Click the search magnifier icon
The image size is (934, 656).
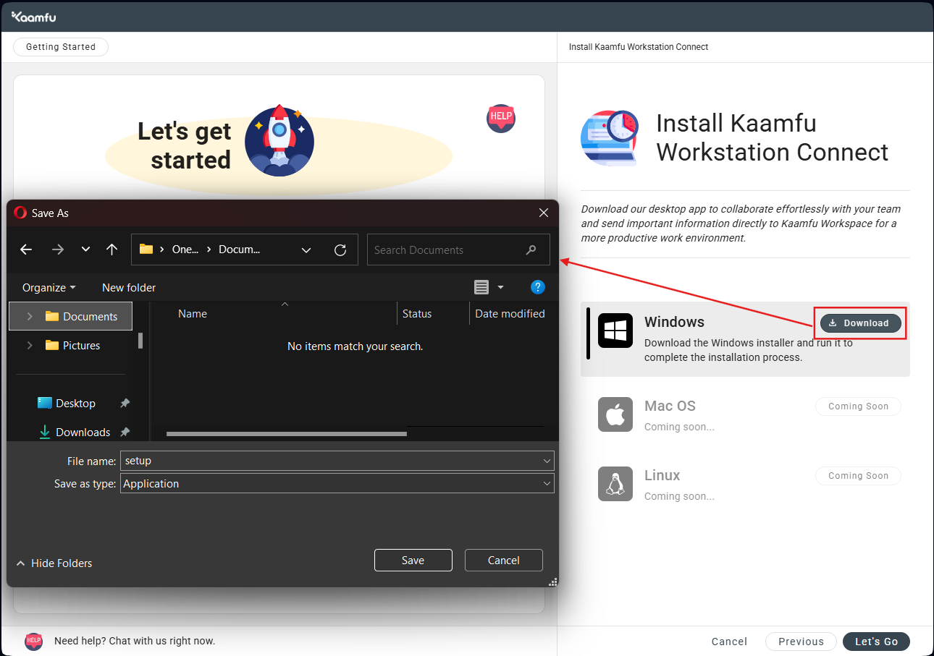coord(531,250)
